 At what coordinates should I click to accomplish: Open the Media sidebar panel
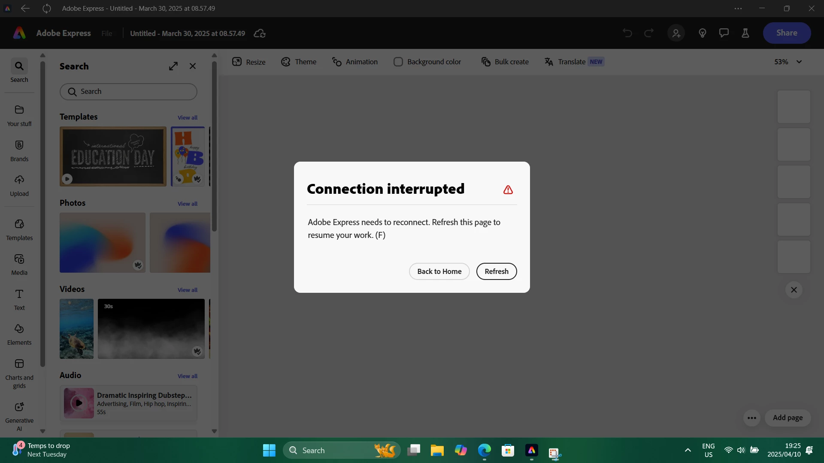tap(19, 264)
